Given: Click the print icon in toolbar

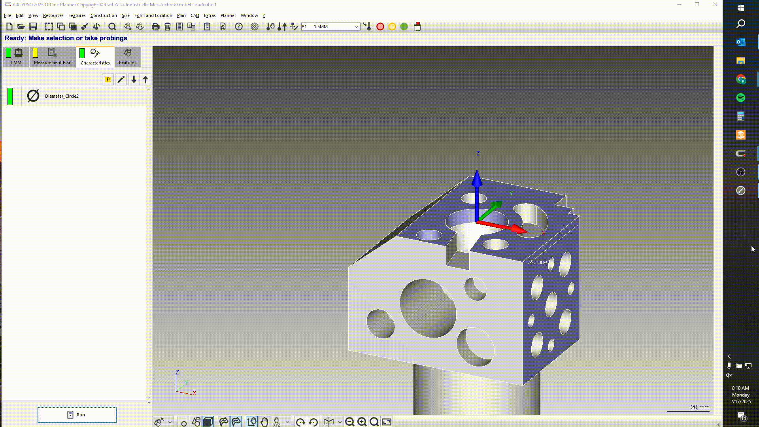Looking at the screenshot, I should click(x=155, y=26).
